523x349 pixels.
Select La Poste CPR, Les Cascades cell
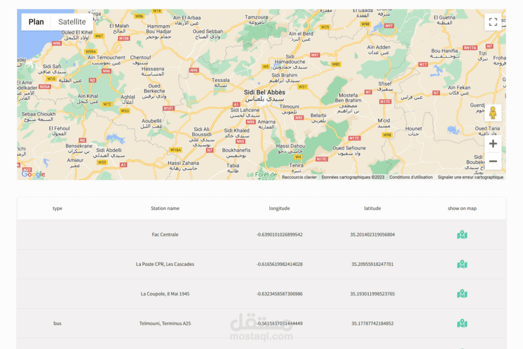tap(165, 264)
